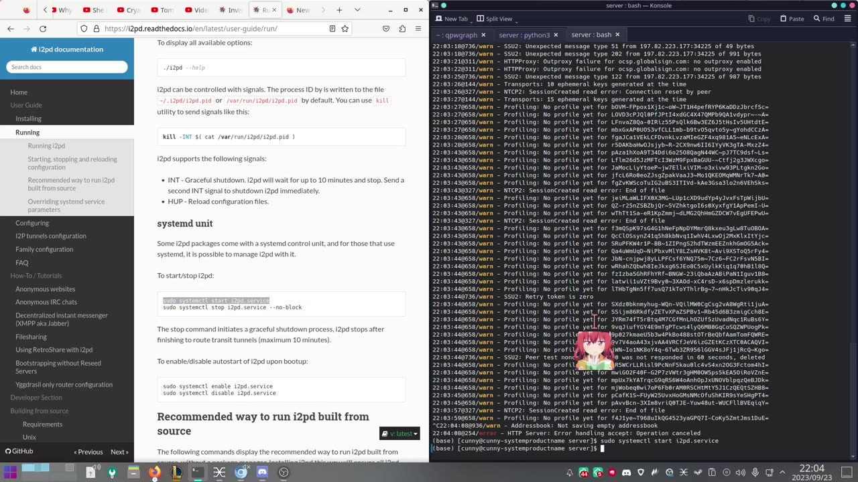The height and width of the screenshot is (482, 858).
Task: Go back with the Firefox back arrow
Action: point(11,29)
